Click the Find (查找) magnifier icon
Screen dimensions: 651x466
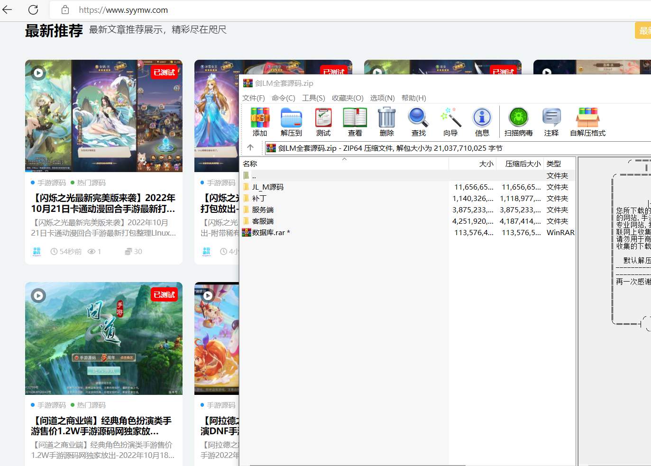418,118
